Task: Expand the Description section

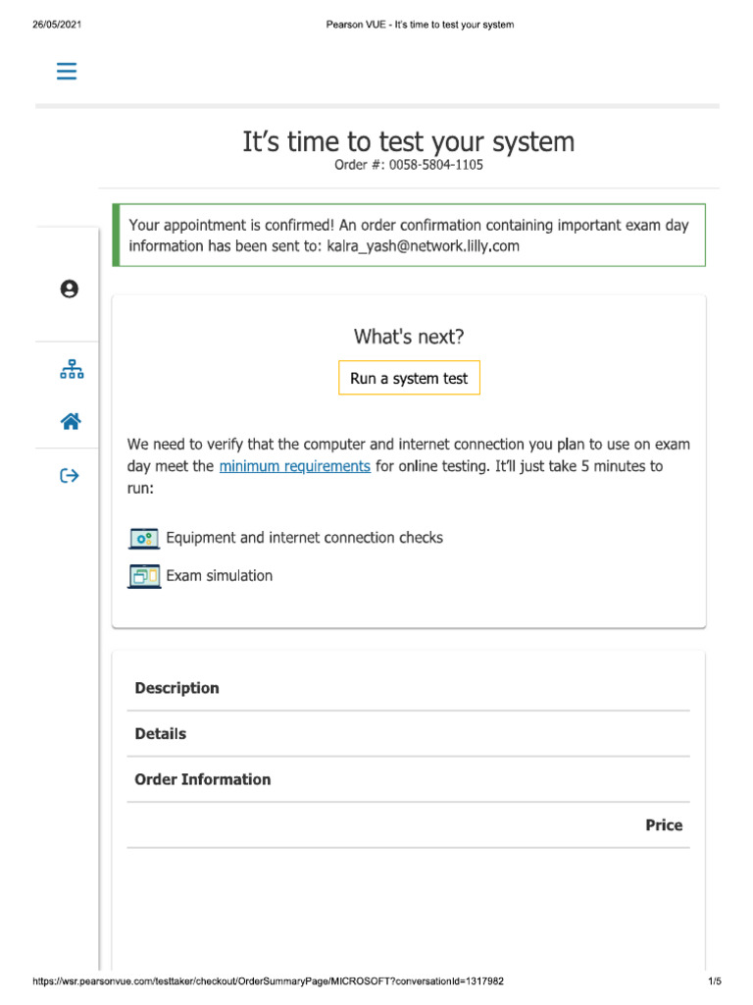Action: (x=177, y=688)
